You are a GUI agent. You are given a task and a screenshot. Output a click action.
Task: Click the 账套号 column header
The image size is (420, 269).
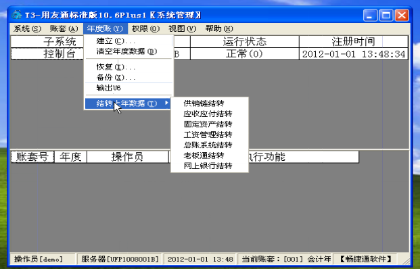[x=32, y=157]
